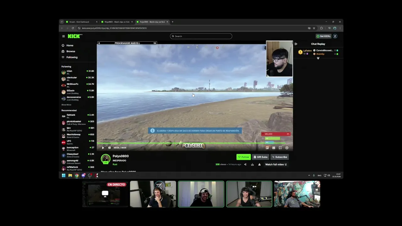The image size is (402, 226).
Task: Open tjnv recommended channel
Action: pyautogui.click(x=78, y=129)
